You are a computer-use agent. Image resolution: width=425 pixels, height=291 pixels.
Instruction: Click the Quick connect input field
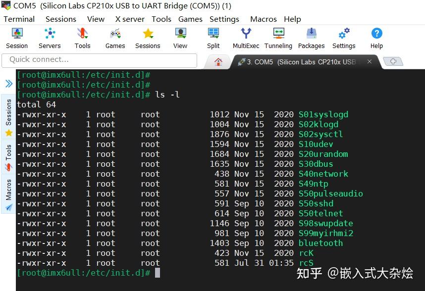tap(99, 60)
